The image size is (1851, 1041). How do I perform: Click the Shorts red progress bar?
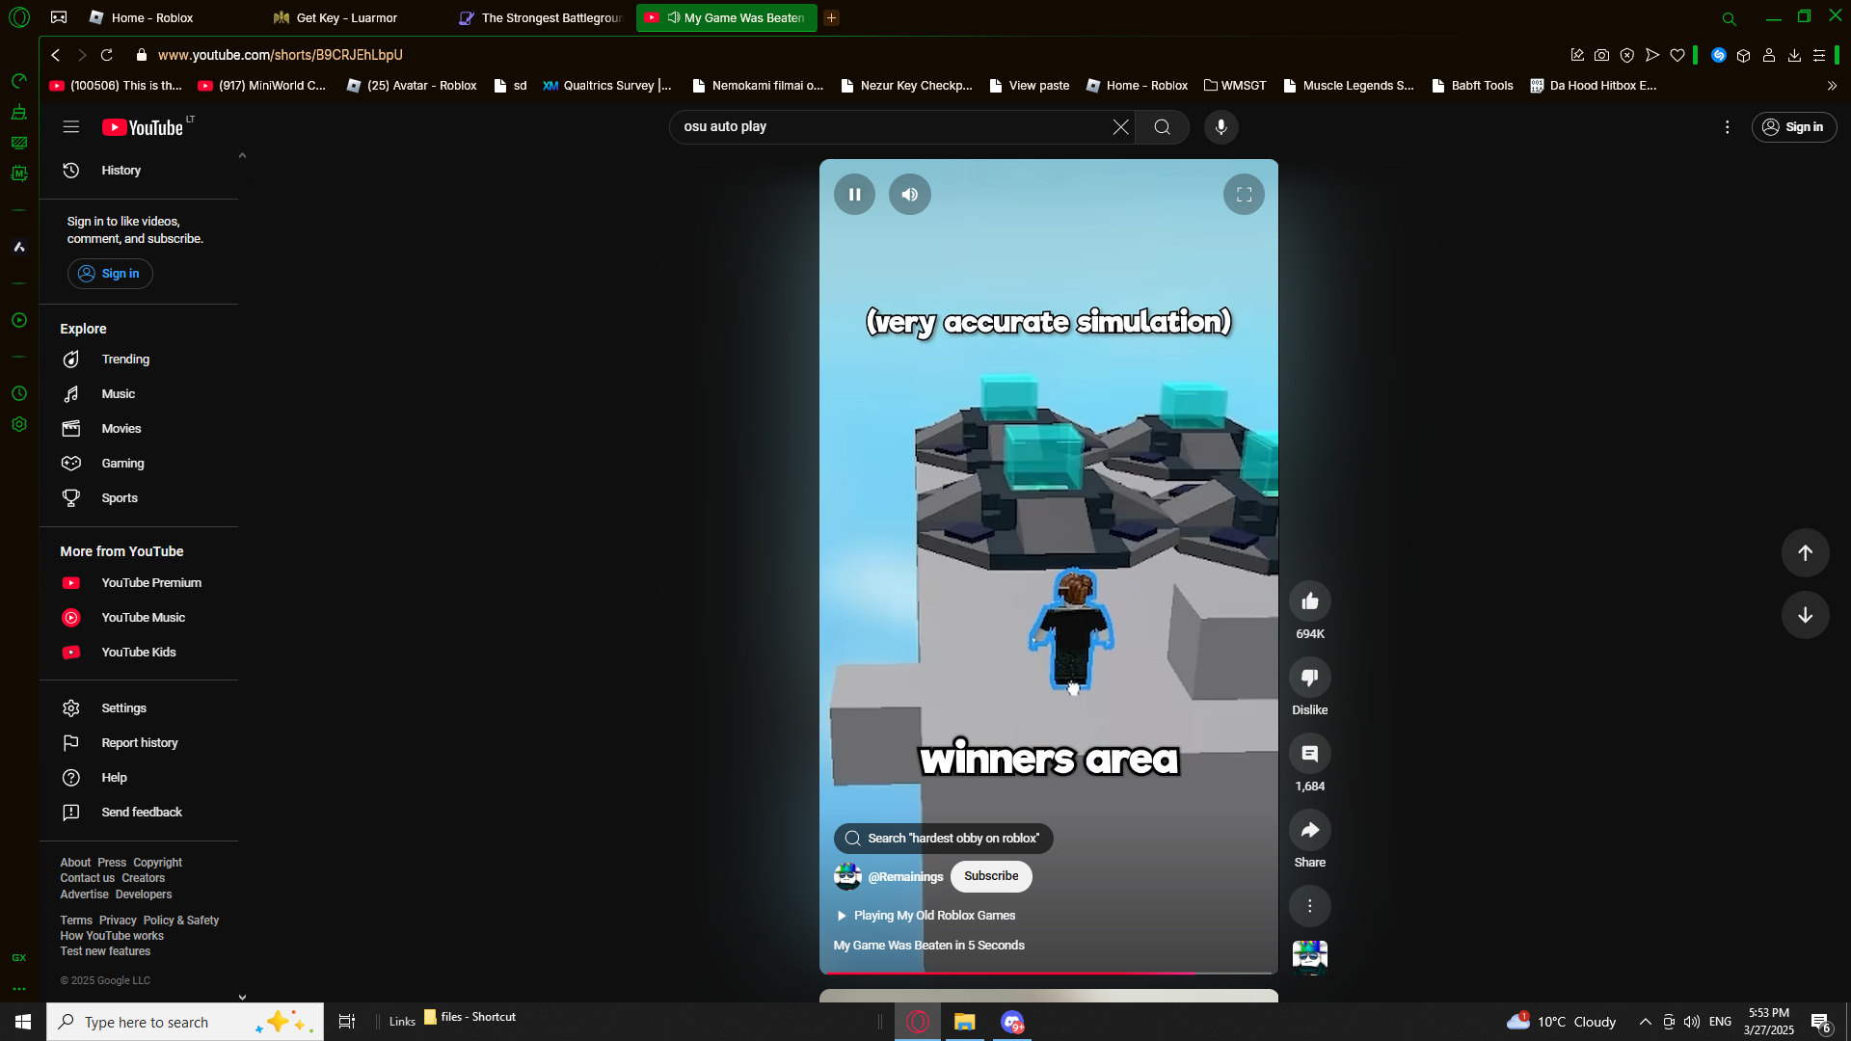pos(1049,973)
